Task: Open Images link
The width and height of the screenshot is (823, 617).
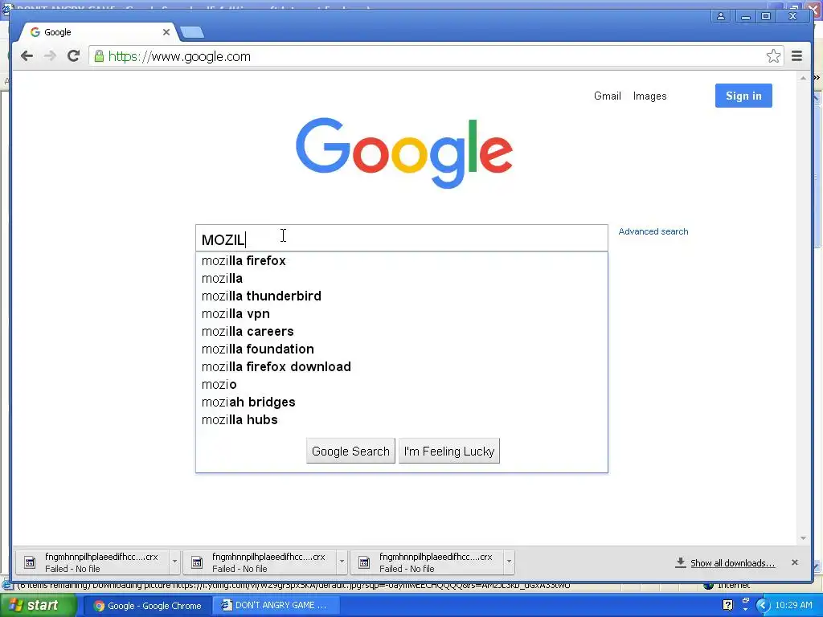Action: click(649, 96)
